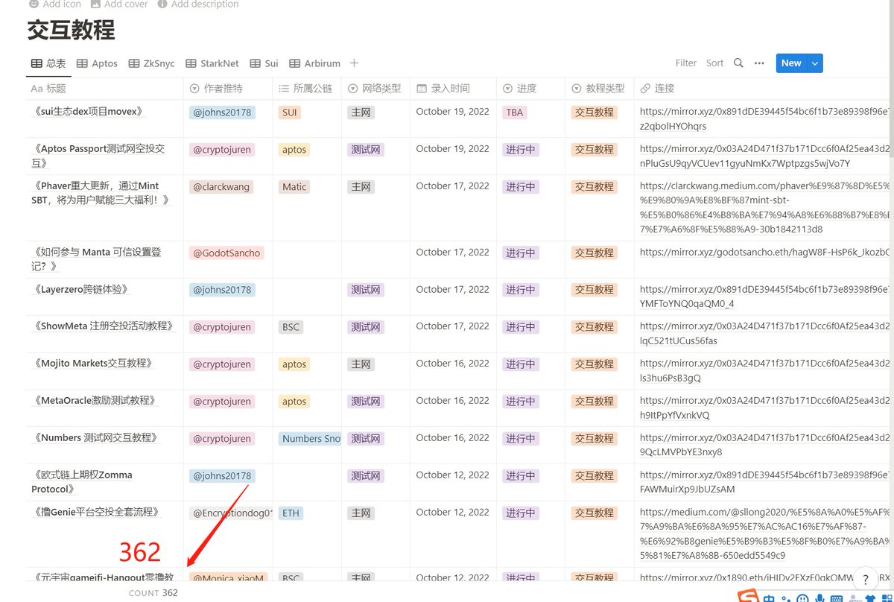
Task: Open the 如何参与 Manta row title
Action: [x=96, y=259]
